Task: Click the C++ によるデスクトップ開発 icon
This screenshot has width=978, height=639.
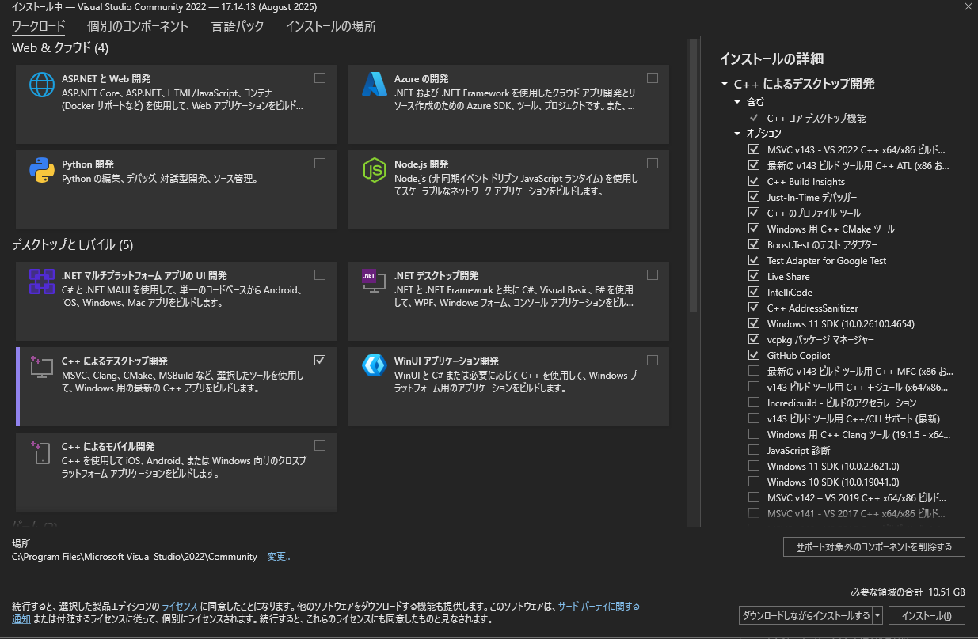Action: pos(41,367)
